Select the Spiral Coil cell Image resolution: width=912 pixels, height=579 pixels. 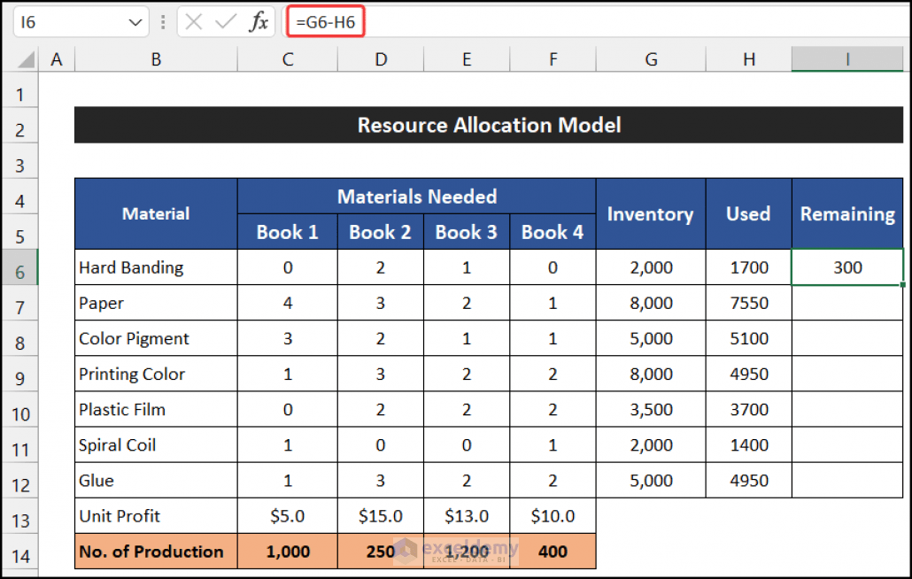(x=156, y=444)
